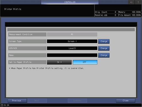The height and width of the screenshot is (107, 142).
Task: Close the Printer Profile screen
Action: click(x=126, y=101)
